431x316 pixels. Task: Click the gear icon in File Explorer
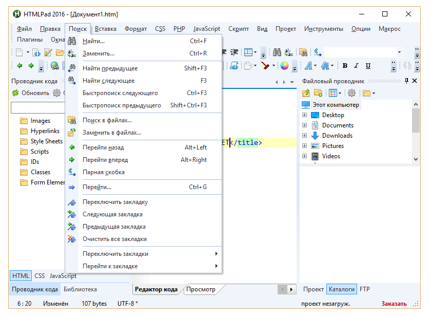coord(351,93)
